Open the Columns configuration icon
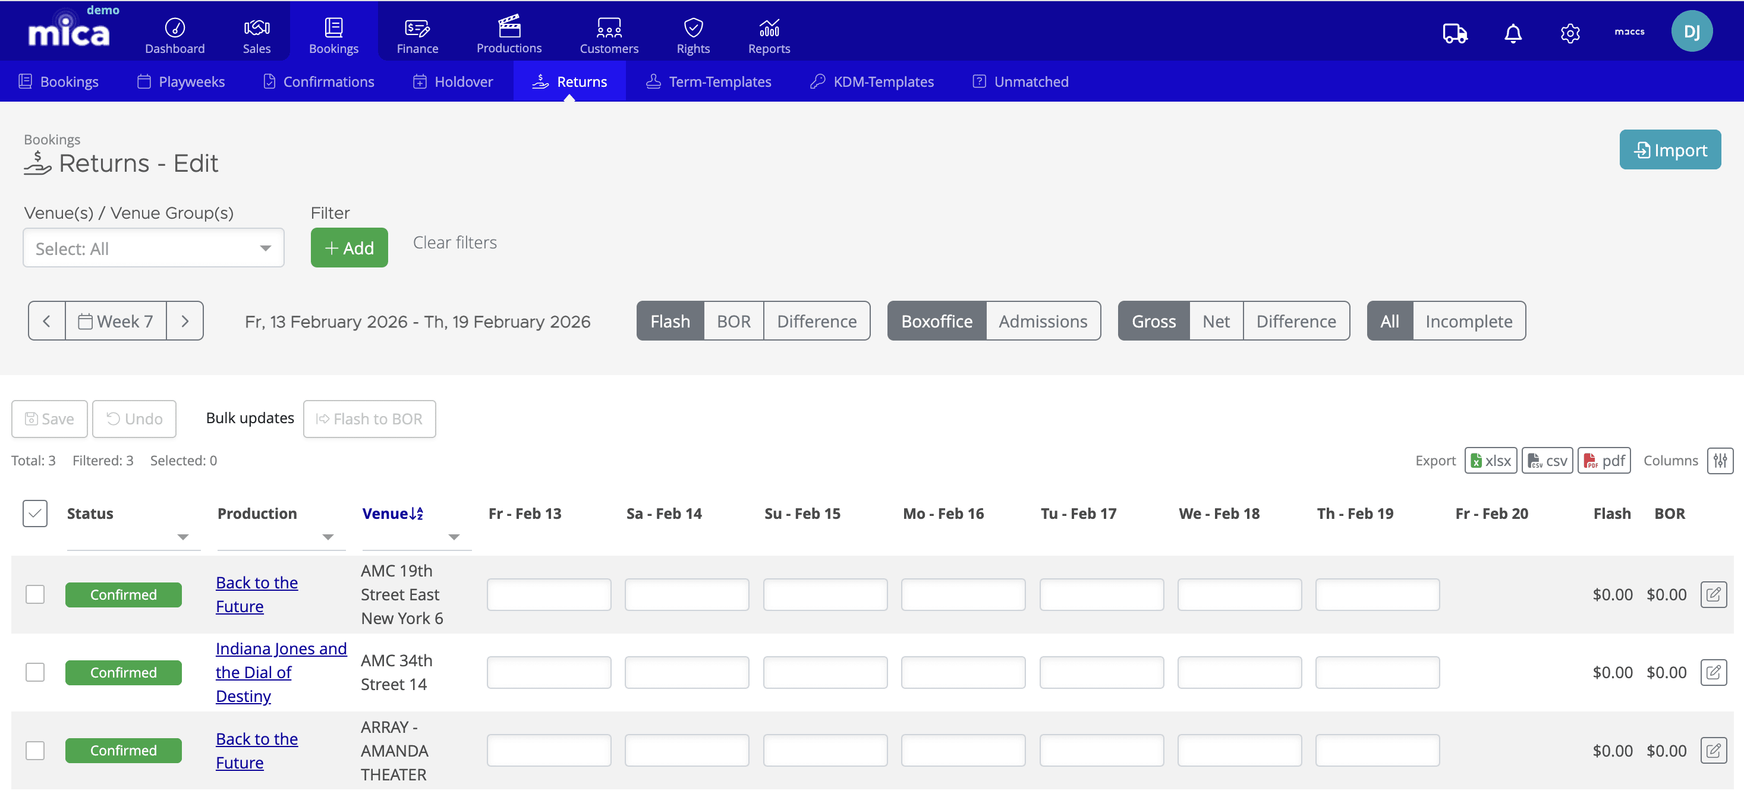Screen dimensions: 1744x800 pos(1721,460)
